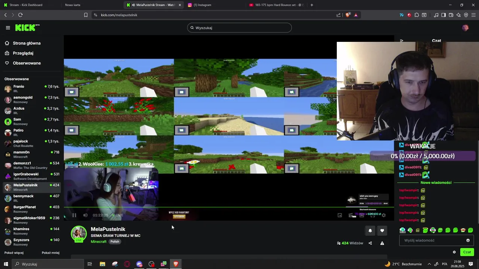Open chat settings gear

(x=454, y=252)
